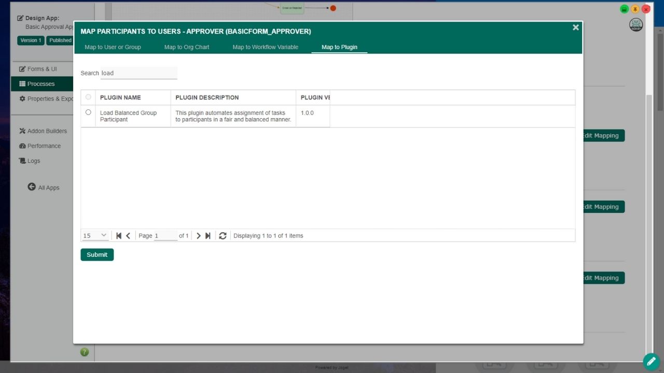Click the page number input field

point(165,236)
